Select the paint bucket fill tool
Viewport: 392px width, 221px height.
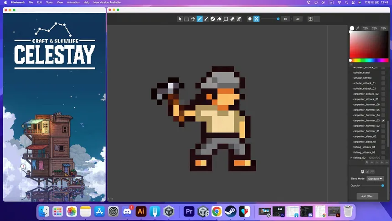click(219, 19)
